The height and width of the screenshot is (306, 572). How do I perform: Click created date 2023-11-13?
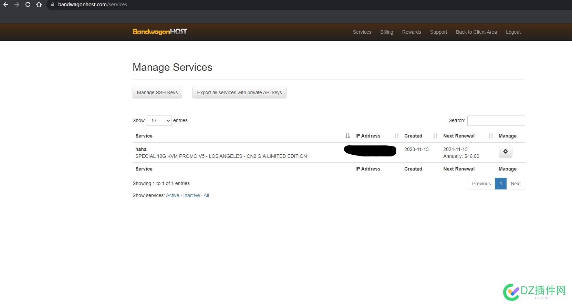pyautogui.click(x=416, y=149)
